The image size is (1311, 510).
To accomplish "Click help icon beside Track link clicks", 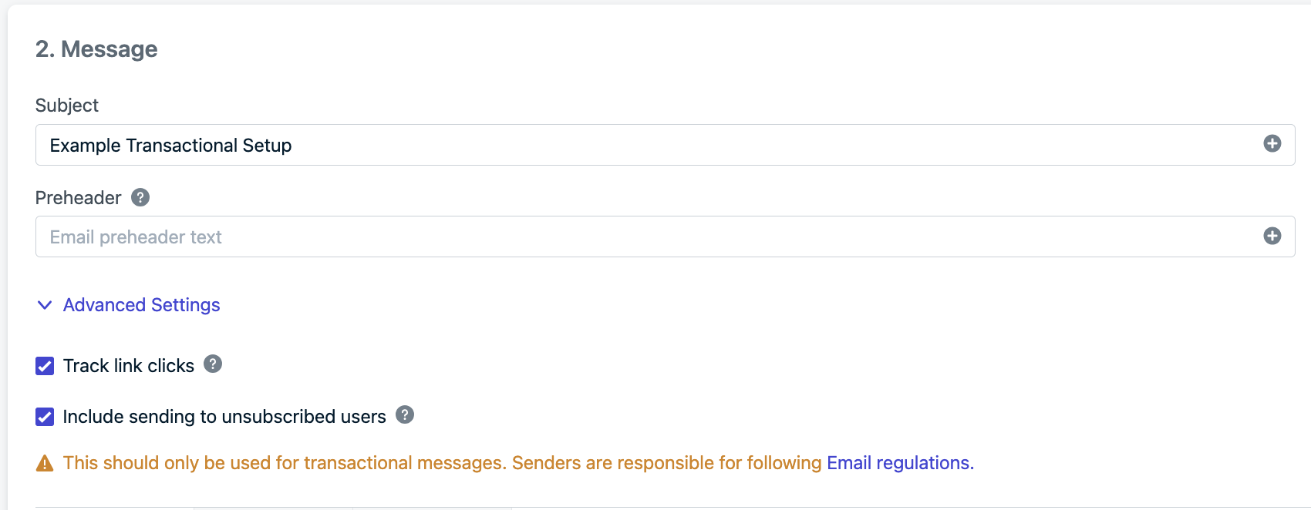I will (213, 364).
